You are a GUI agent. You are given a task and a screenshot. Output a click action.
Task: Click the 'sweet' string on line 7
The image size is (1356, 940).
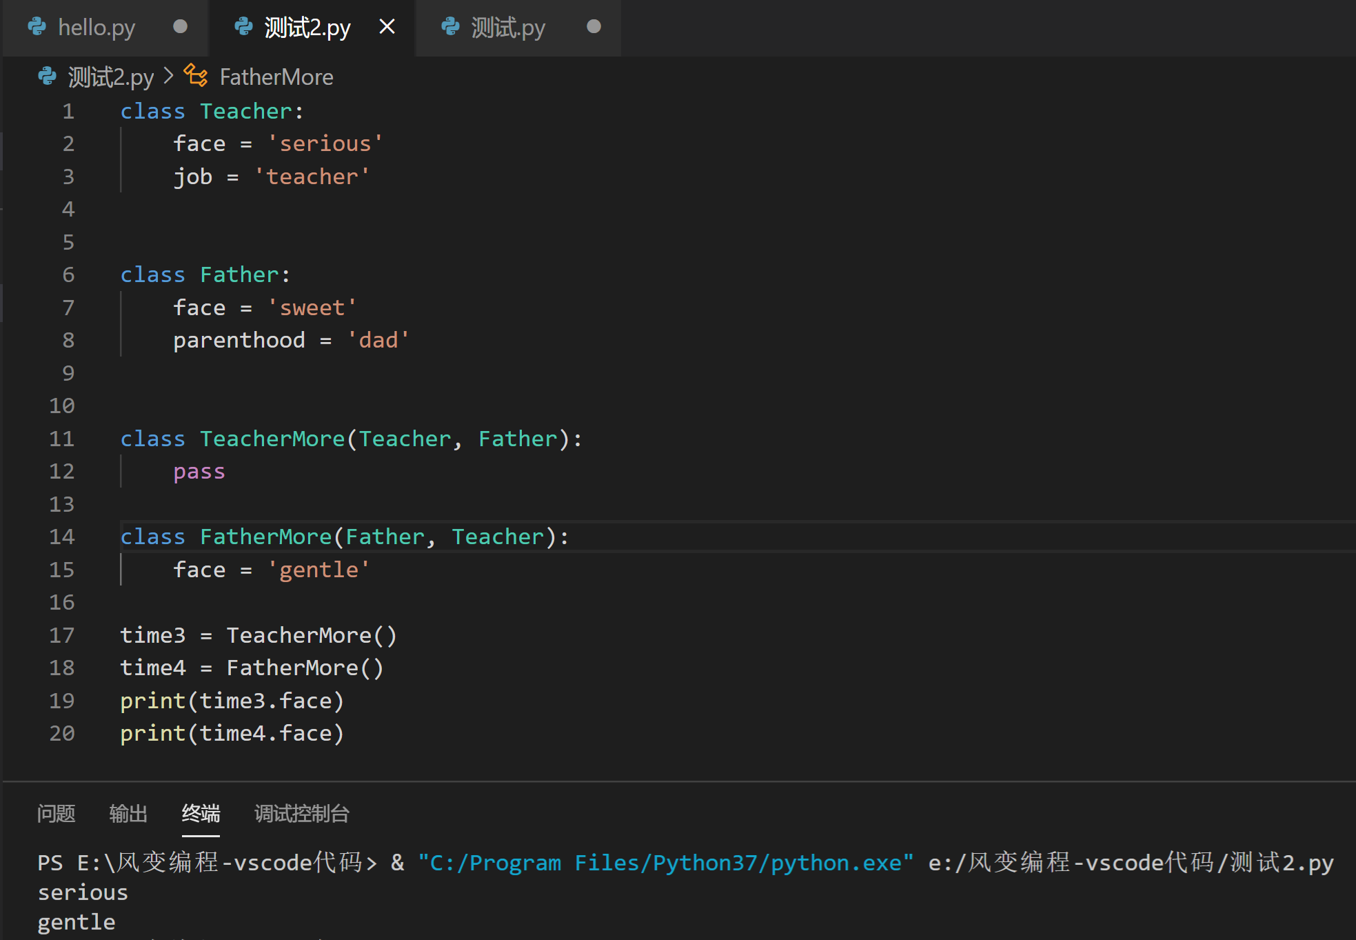312,308
